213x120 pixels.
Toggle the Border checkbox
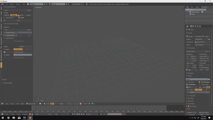[187, 70]
